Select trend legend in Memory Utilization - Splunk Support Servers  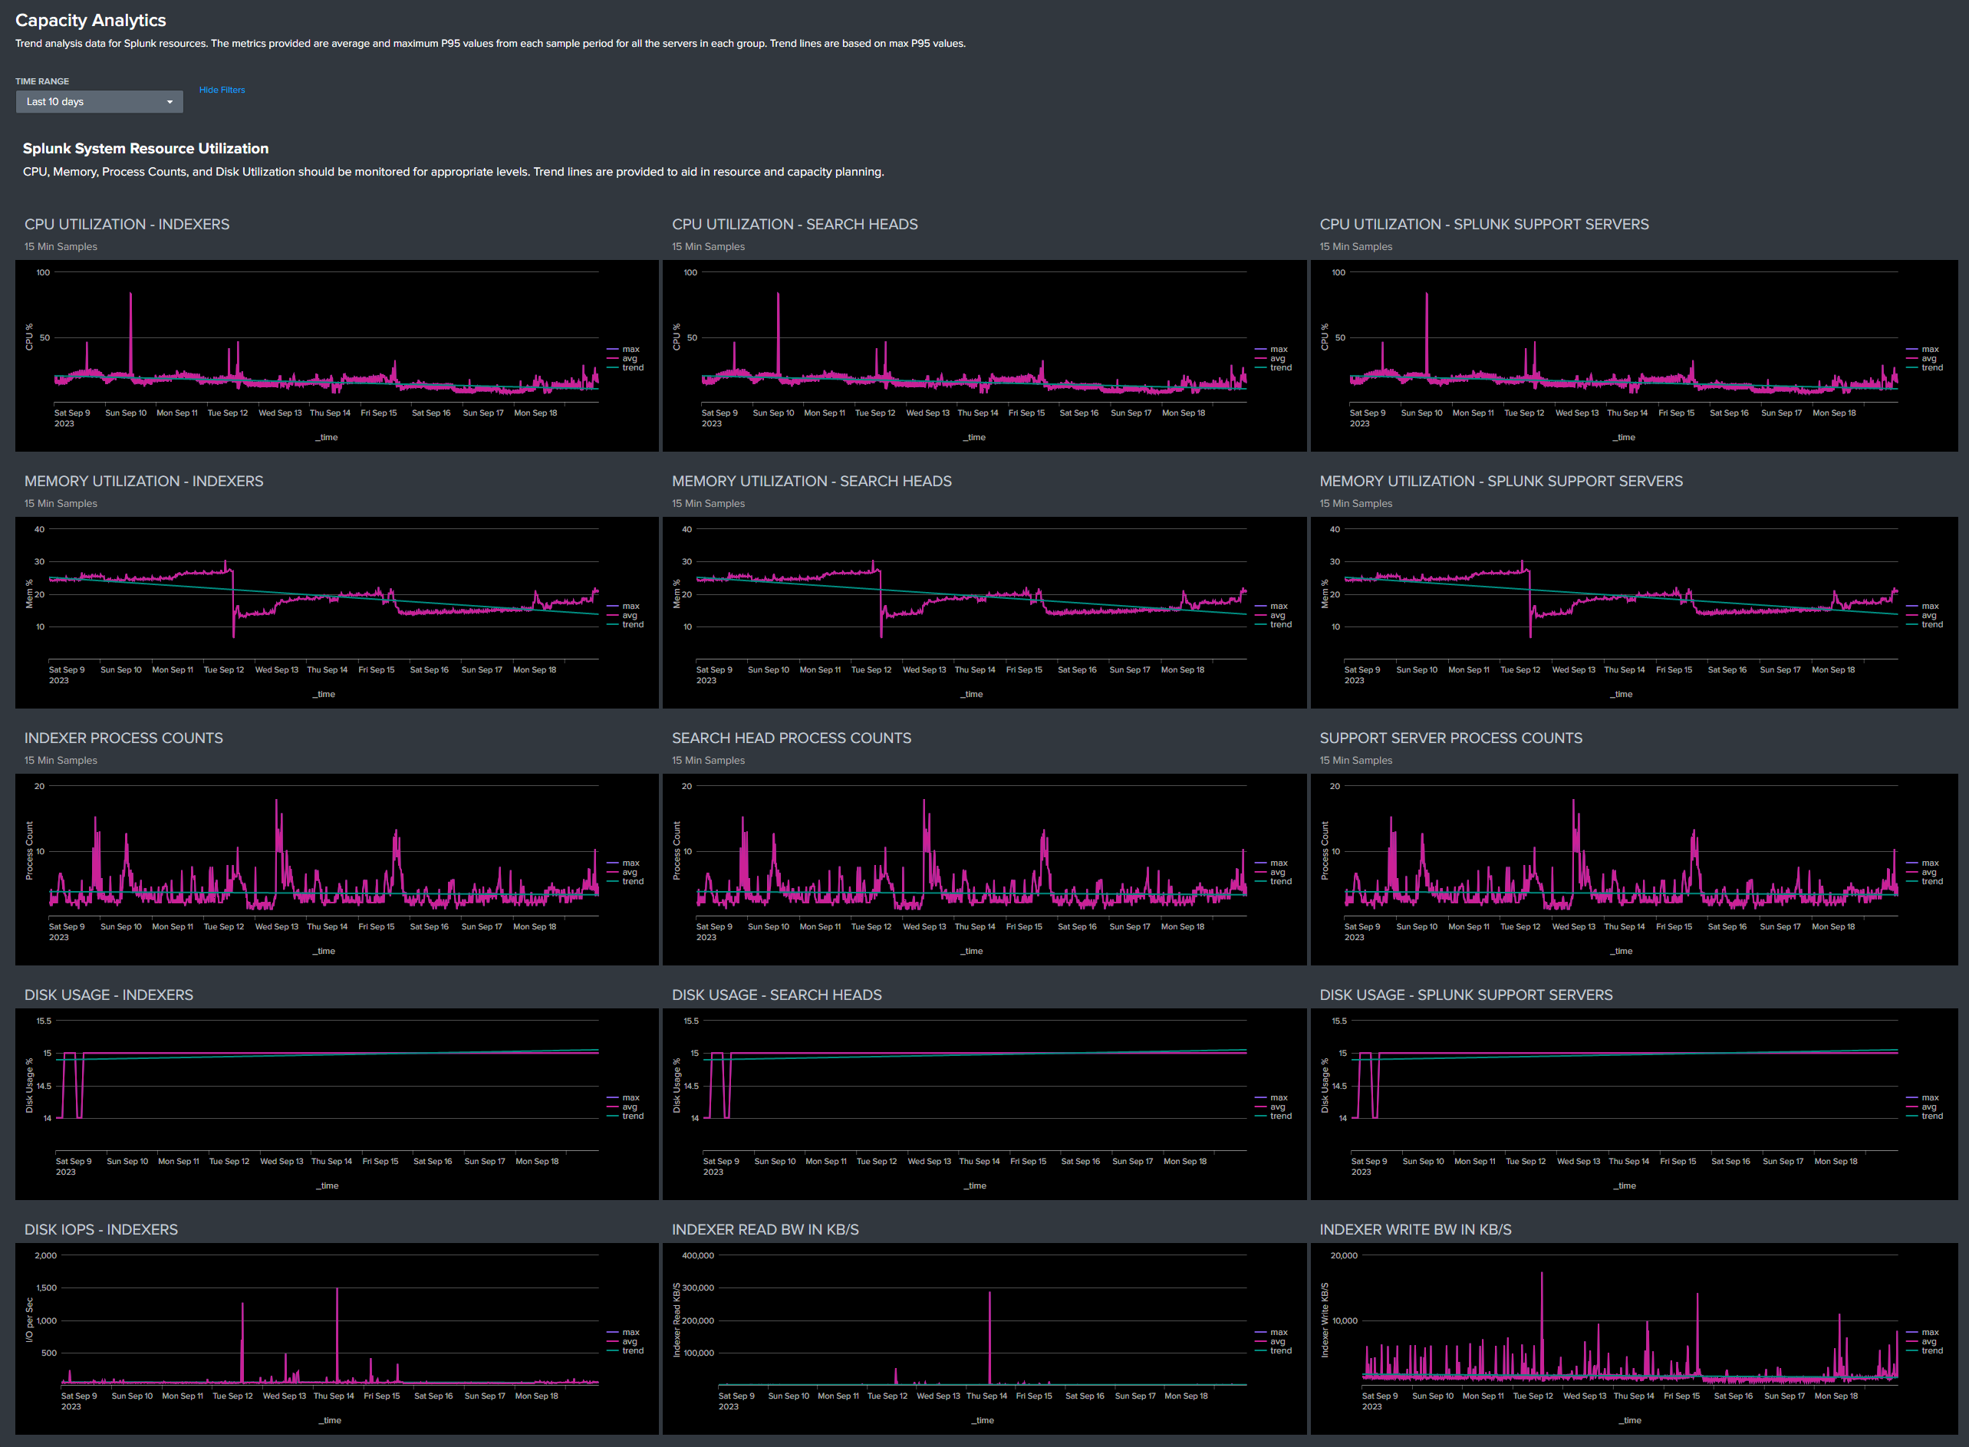pyautogui.click(x=1925, y=624)
